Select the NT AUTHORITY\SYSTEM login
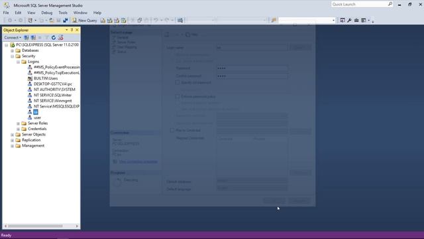 point(54,90)
